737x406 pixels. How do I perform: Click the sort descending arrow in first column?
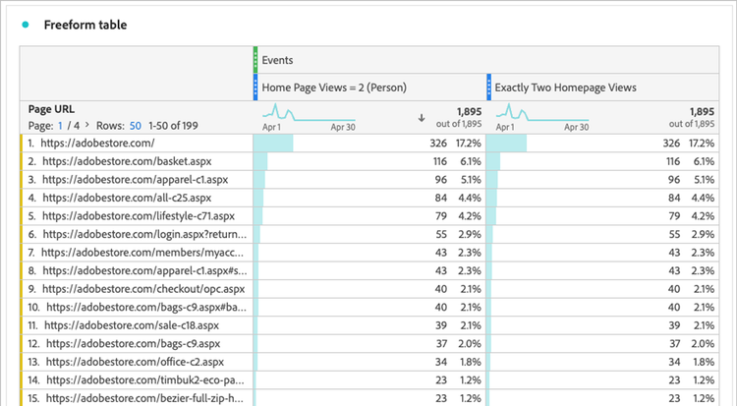tap(422, 118)
